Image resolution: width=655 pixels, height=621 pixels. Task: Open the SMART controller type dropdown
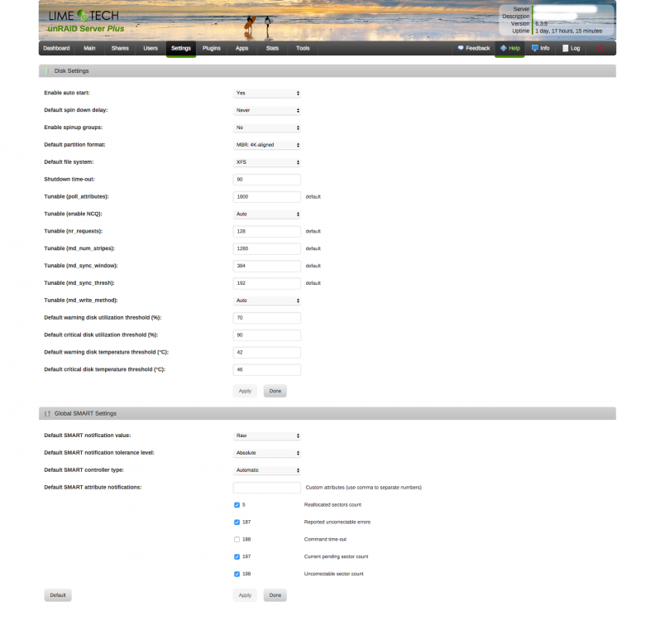click(x=266, y=470)
